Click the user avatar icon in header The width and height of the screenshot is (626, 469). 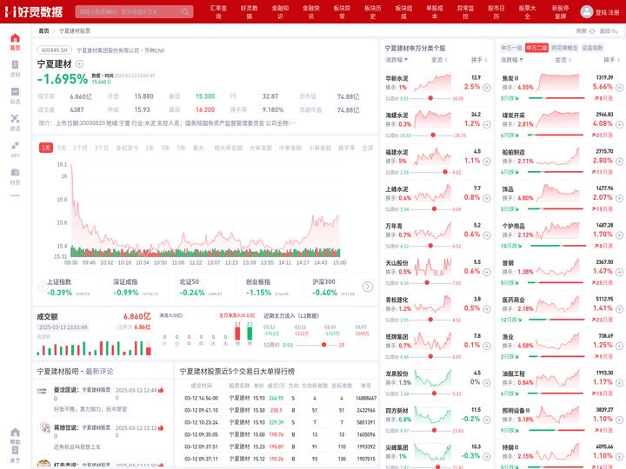coord(587,11)
